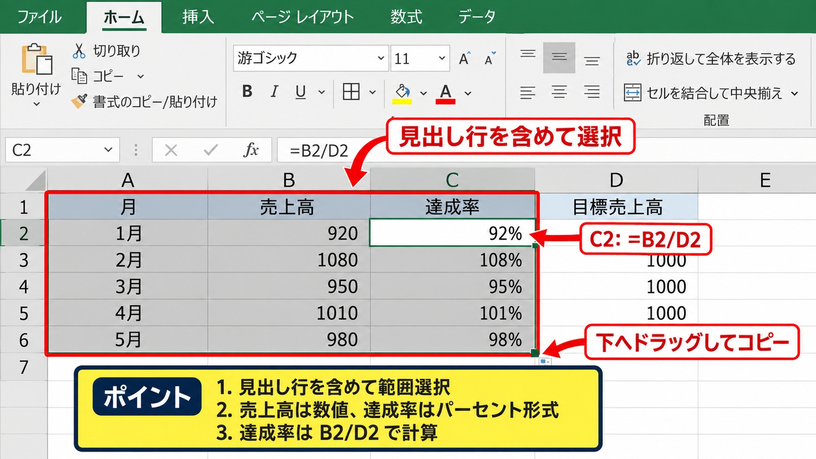Expand fill color dropdown arrow
Screen dimensions: 816x459
(x=423, y=93)
